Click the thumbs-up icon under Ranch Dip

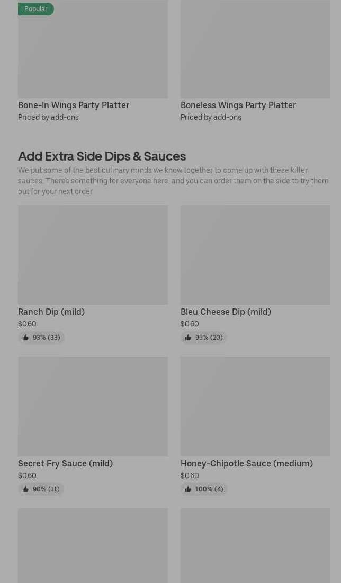point(25,338)
